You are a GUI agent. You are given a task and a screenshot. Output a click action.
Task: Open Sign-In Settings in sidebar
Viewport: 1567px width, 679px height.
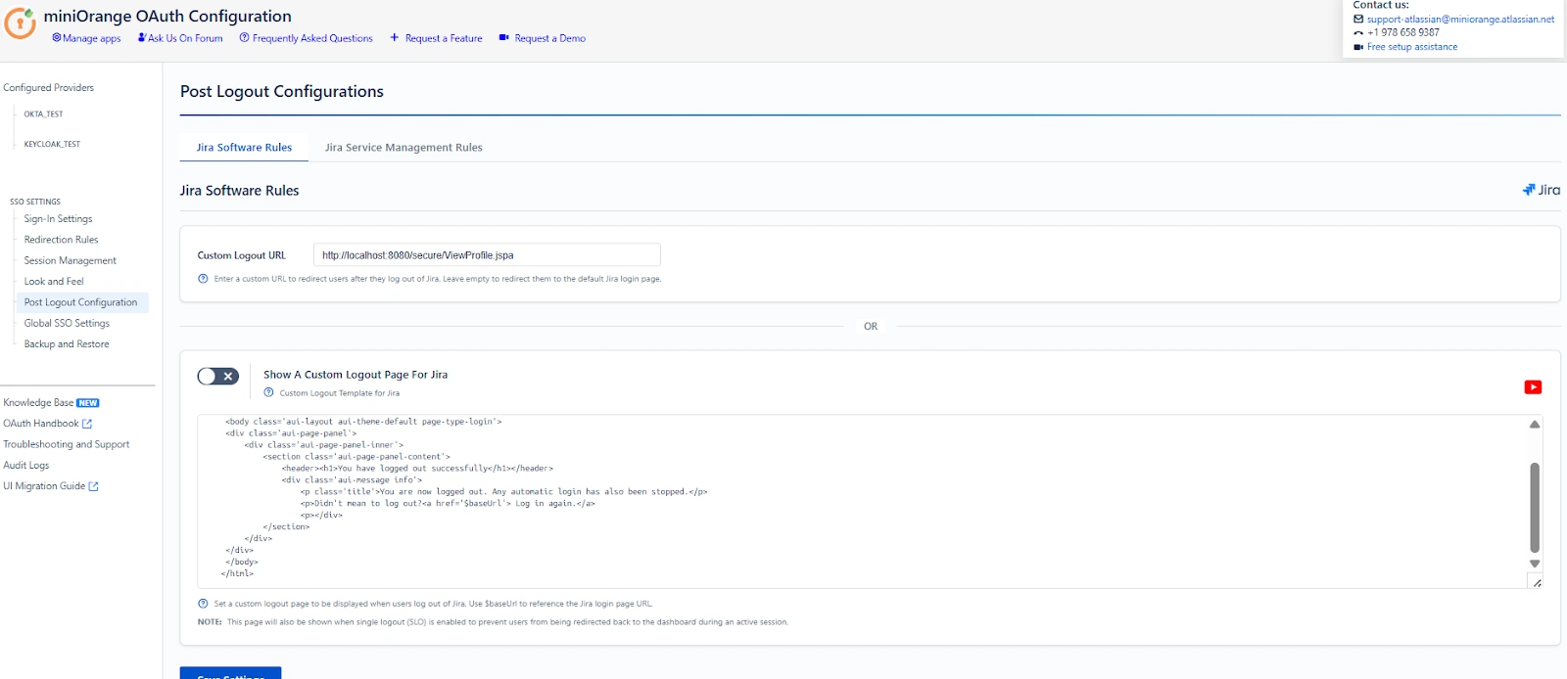(59, 219)
